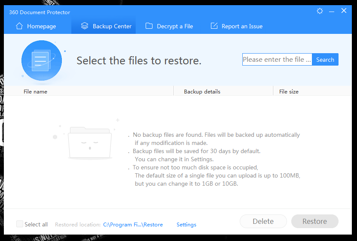The height and width of the screenshot is (241, 357).
Task: Open the Settings link at bottom
Action: click(x=186, y=225)
